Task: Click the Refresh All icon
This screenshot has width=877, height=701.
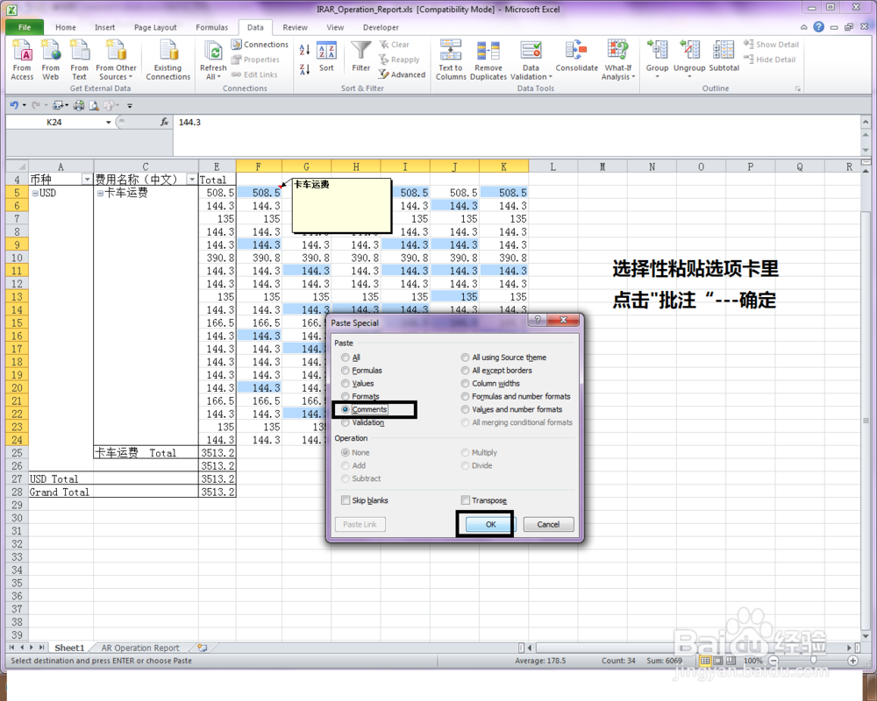Action: (213, 60)
